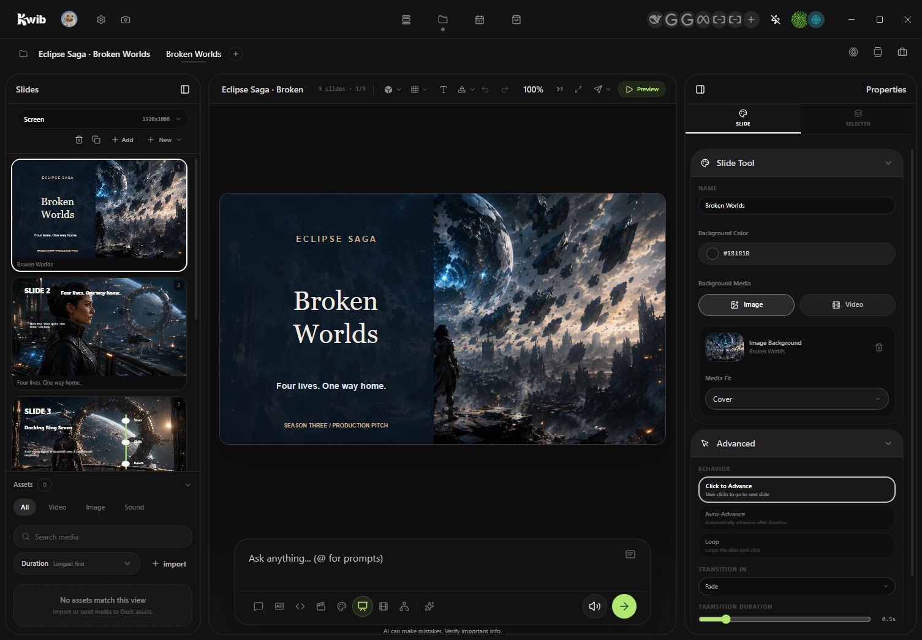
Task: Open the folder icon in top bar
Action: tap(443, 20)
